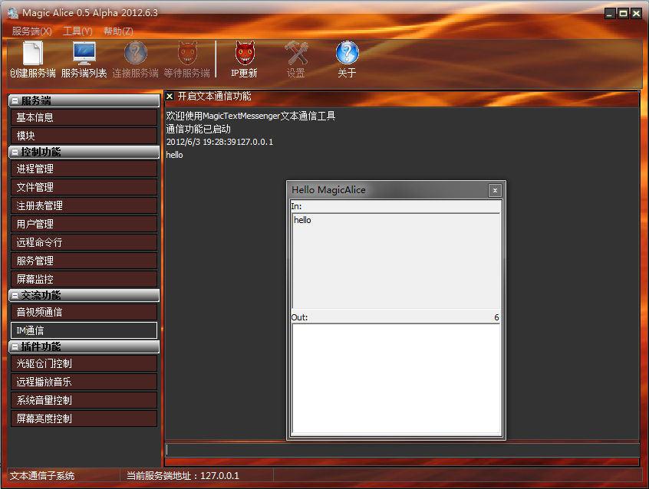The height and width of the screenshot is (489, 649).
Task: Click the Magic Alice title bar app icon
Action: (x=13, y=13)
